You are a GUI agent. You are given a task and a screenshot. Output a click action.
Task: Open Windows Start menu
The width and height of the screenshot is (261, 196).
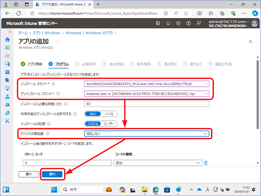54,189
